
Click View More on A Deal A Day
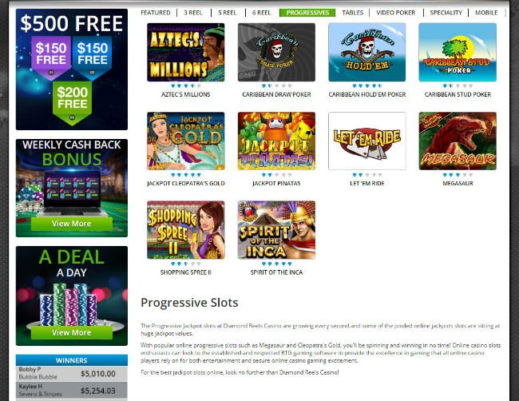[x=72, y=332]
